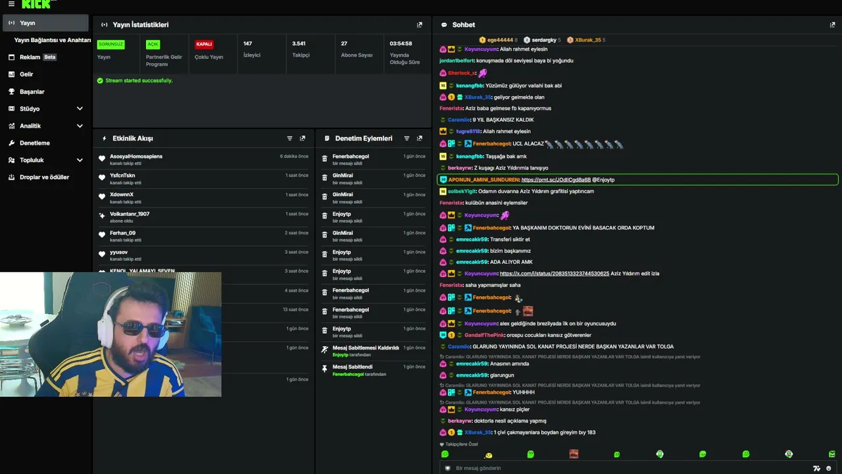Go to the Reklam Beta page

pos(45,57)
